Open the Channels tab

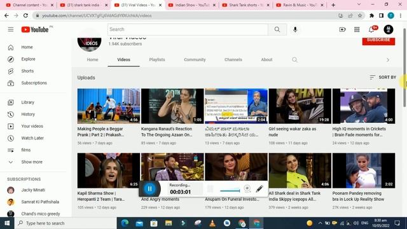click(x=233, y=60)
